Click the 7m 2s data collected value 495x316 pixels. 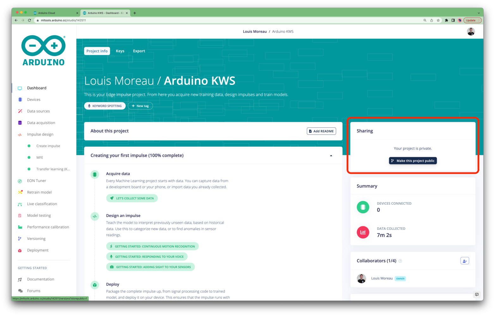click(384, 235)
